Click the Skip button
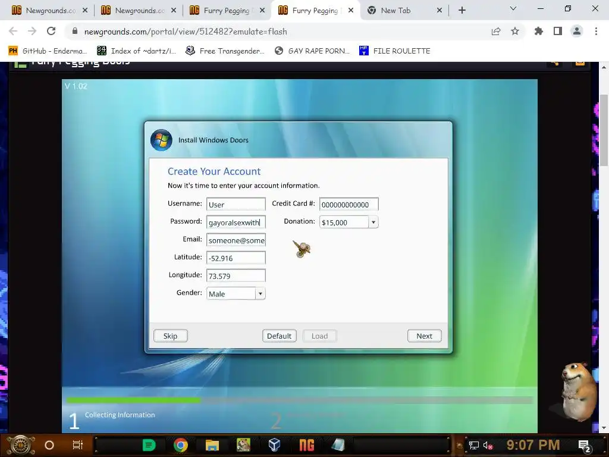Image resolution: width=609 pixels, height=457 pixels. pyautogui.click(x=171, y=336)
